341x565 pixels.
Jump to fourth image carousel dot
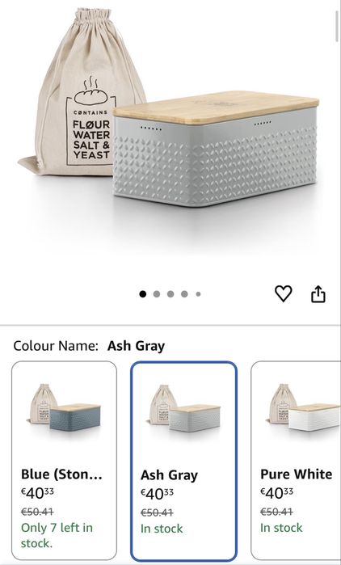(184, 294)
